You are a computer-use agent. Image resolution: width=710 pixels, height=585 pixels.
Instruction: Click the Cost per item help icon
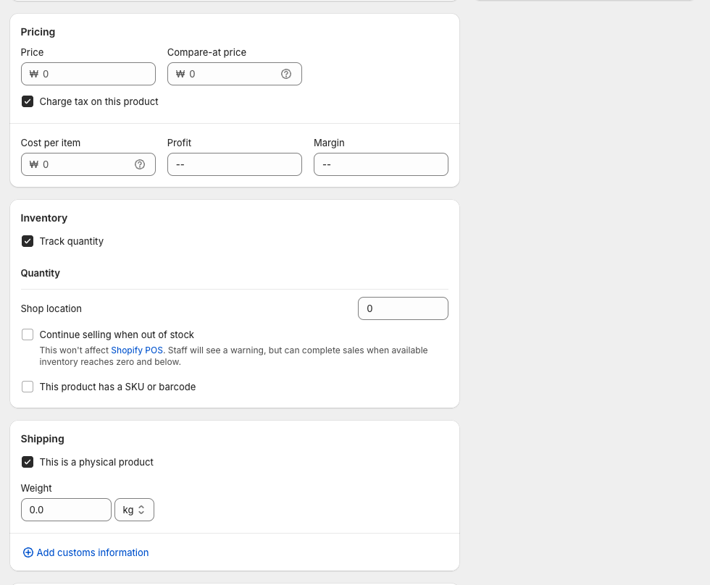(140, 164)
